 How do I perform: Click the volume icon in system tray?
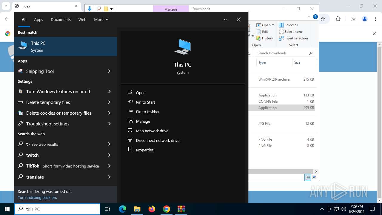click(x=344, y=209)
